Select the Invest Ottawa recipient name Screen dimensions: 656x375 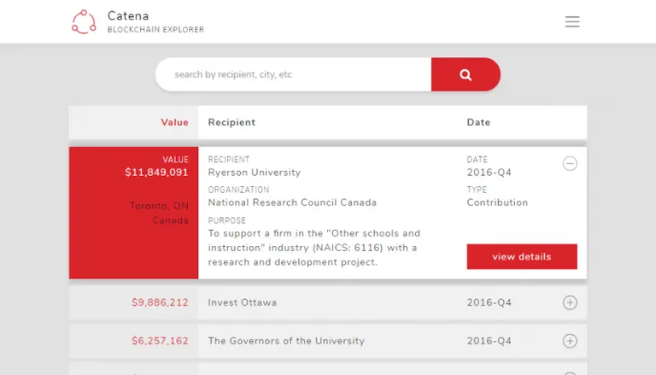pyautogui.click(x=243, y=302)
